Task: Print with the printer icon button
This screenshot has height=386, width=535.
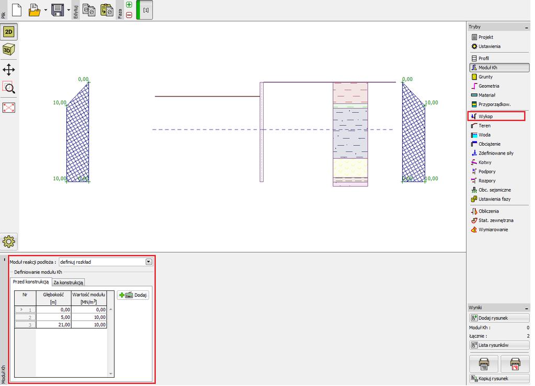Action: (484, 364)
